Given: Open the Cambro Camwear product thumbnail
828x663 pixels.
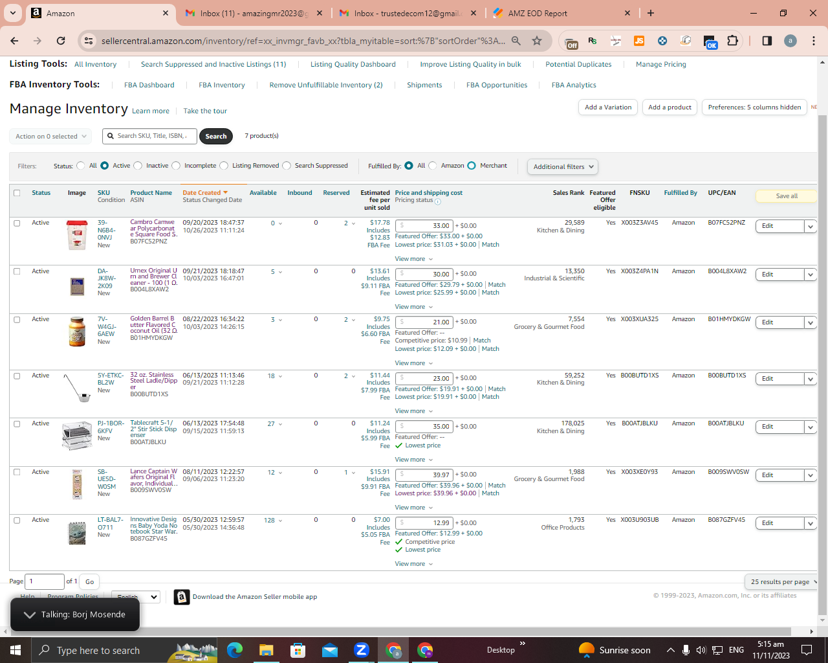Looking at the screenshot, I should click(77, 235).
